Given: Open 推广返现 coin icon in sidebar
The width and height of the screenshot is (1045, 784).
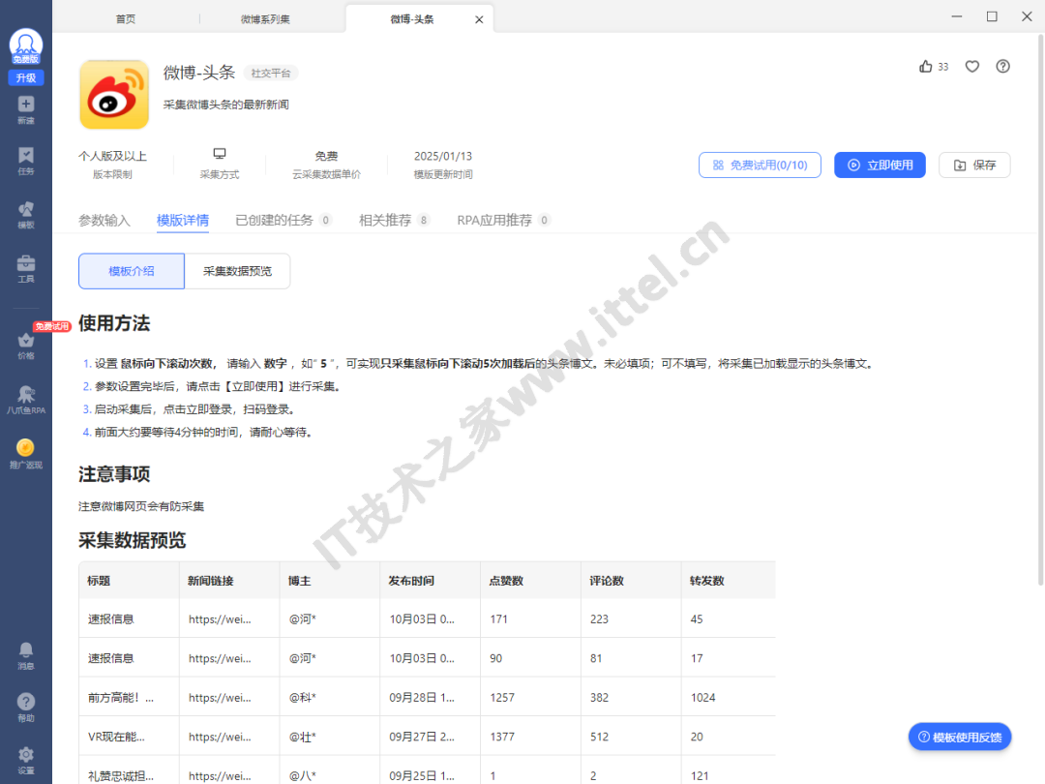Looking at the screenshot, I should [26, 453].
